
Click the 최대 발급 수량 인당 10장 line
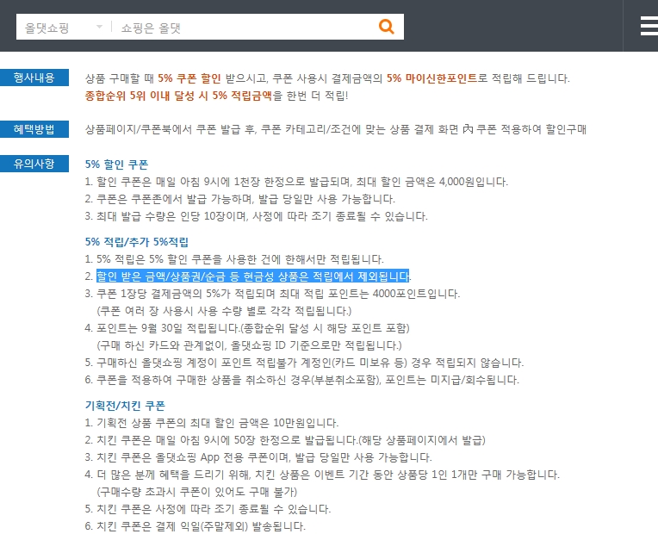click(256, 215)
